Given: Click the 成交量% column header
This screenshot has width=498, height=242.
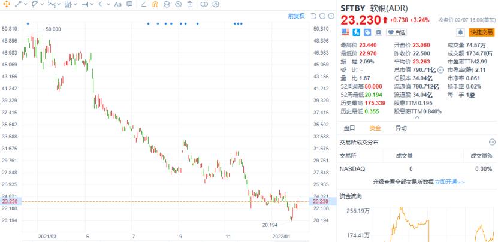Looking at the screenshot, I should (481, 155).
